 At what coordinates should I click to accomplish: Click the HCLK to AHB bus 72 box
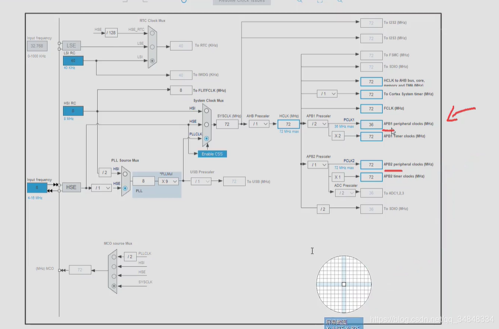click(x=372, y=82)
